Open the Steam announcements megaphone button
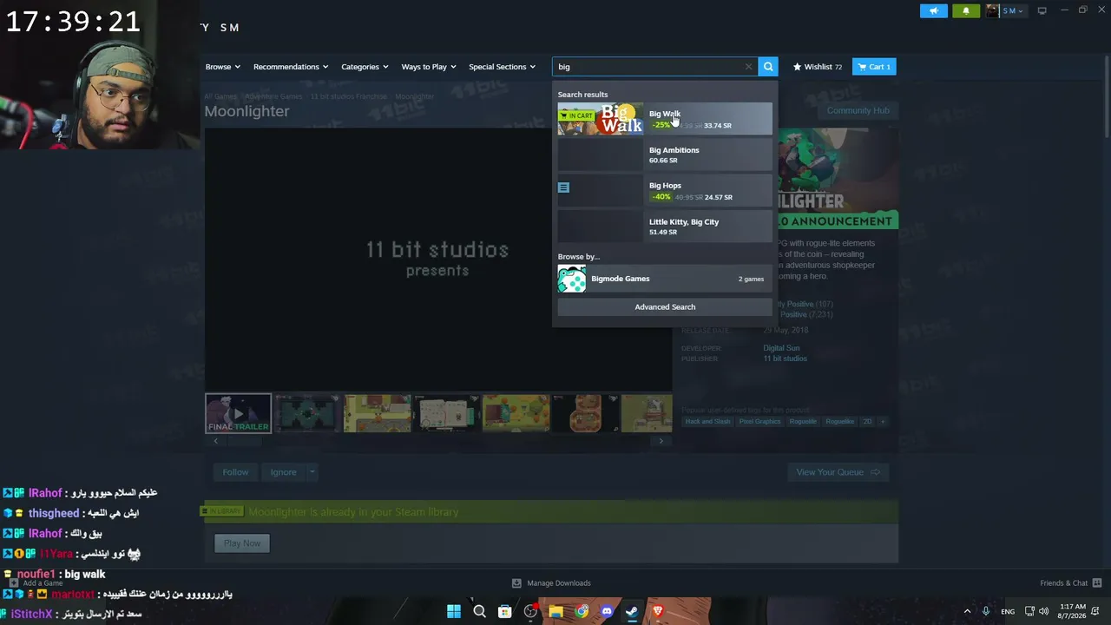 (934, 10)
